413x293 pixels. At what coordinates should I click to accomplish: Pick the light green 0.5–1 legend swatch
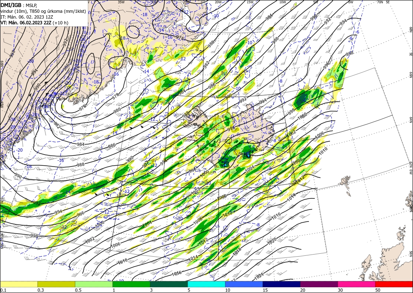[x=94, y=284]
